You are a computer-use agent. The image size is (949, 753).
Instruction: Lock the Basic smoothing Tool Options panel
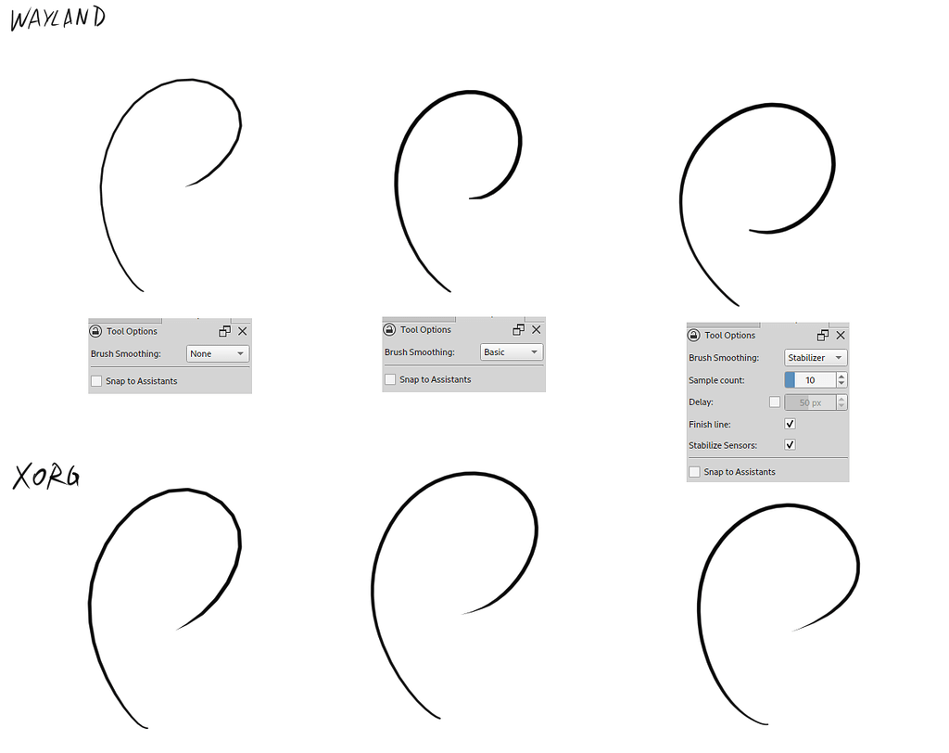pos(389,328)
